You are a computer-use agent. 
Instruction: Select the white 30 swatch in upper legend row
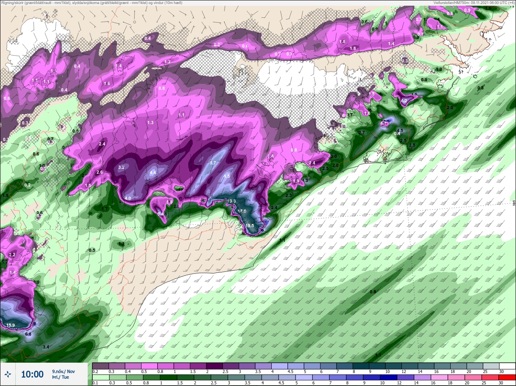click(507, 366)
